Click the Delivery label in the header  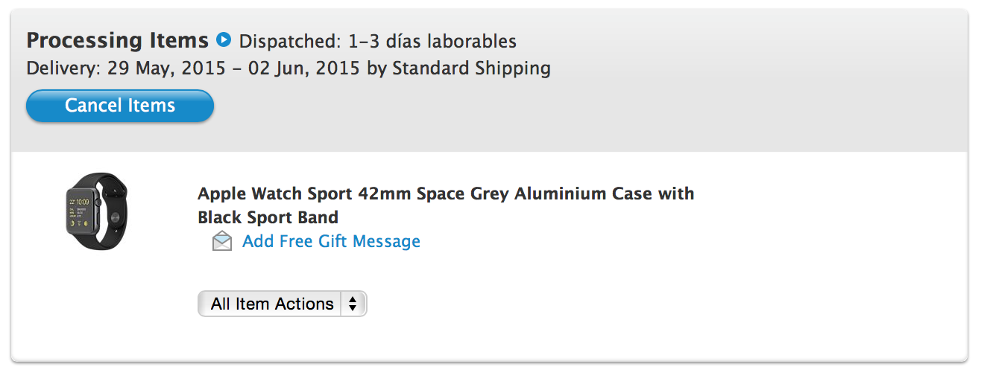click(x=62, y=68)
